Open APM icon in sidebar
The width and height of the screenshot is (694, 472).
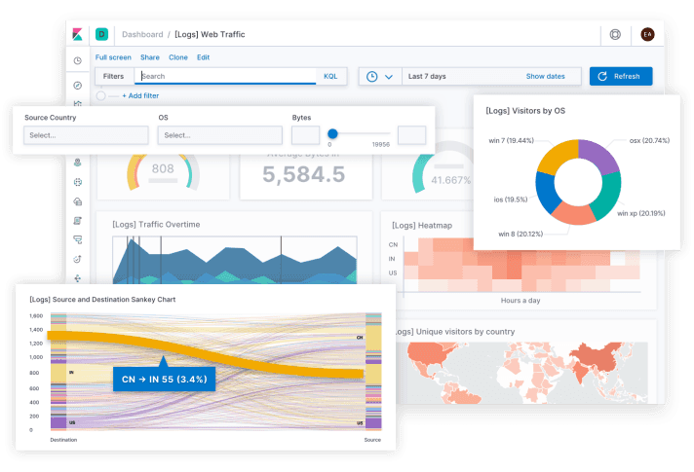click(x=77, y=239)
